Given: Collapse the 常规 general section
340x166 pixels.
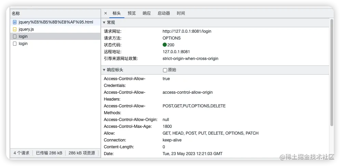Looking at the screenshot, I should click(x=104, y=22).
